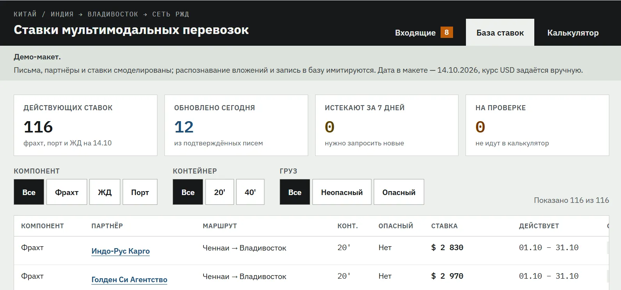Click the Маршрут column header
The height and width of the screenshot is (290, 621).
pos(220,226)
